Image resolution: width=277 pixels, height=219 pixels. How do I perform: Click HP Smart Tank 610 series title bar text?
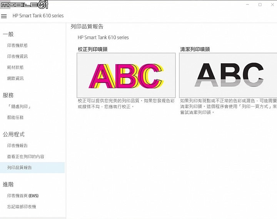(x=38, y=16)
